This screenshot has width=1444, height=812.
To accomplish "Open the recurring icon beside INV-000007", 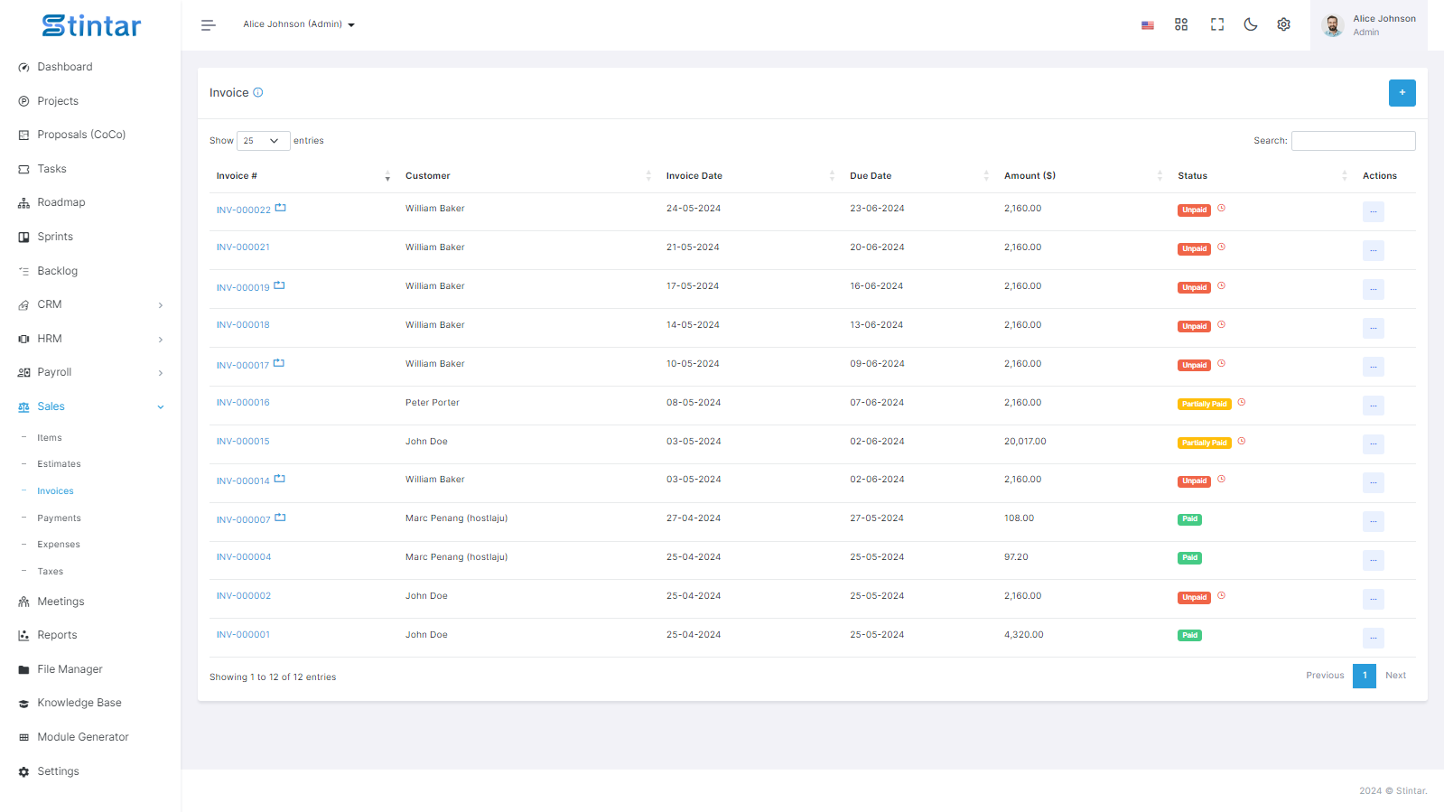I will (281, 518).
